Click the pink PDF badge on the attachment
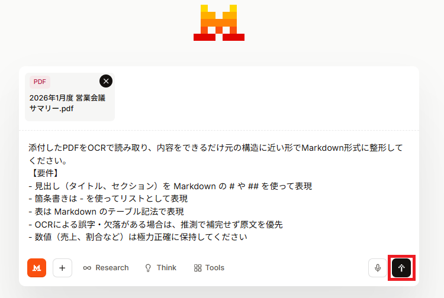 pos(40,82)
